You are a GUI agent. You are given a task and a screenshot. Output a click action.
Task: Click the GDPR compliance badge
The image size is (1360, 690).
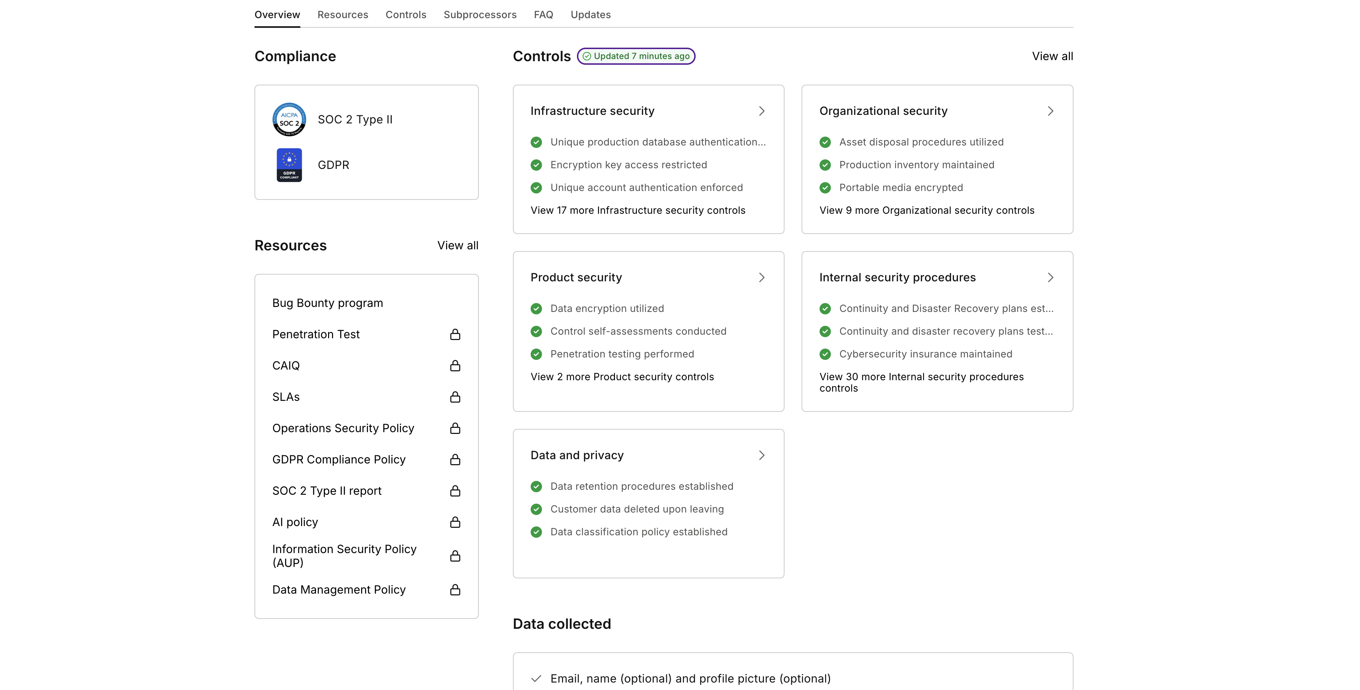pyautogui.click(x=289, y=164)
